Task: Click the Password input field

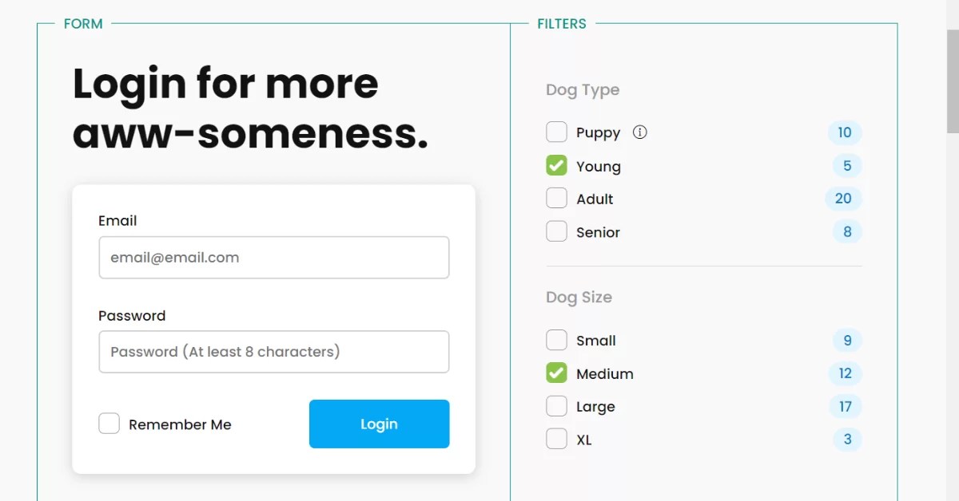Action: pos(273,352)
